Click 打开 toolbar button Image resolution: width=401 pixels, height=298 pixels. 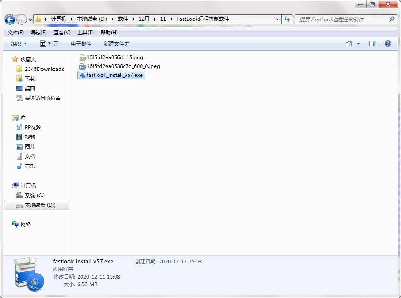tap(49, 44)
